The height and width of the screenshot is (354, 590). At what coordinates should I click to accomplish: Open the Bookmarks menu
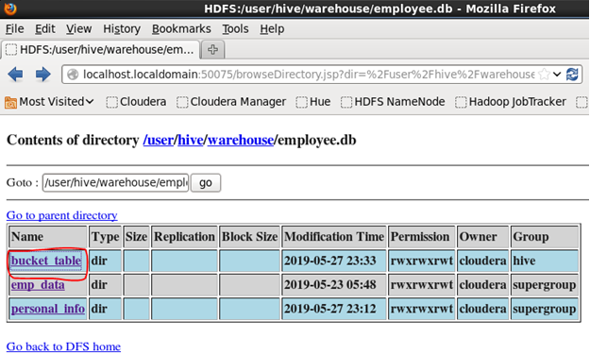pos(181,28)
